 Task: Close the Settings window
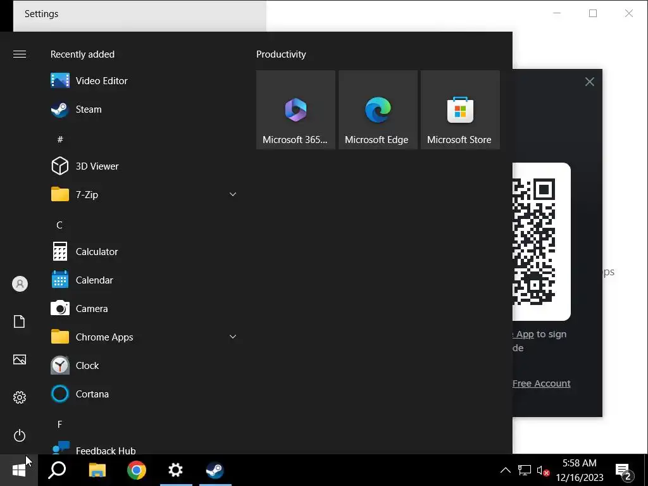tap(629, 13)
